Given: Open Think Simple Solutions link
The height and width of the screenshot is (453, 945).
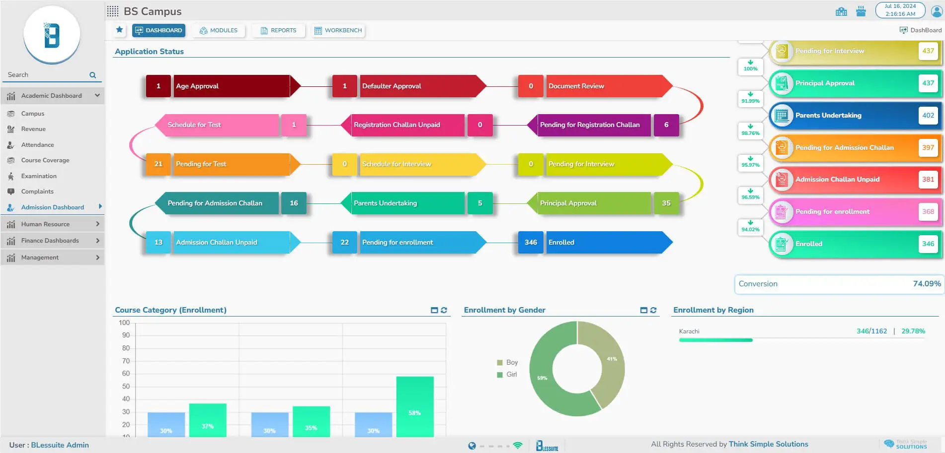Looking at the screenshot, I should [x=768, y=444].
